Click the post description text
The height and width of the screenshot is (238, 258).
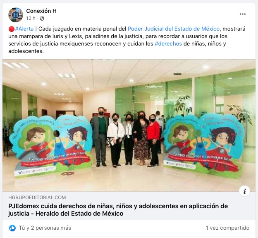pos(127,40)
